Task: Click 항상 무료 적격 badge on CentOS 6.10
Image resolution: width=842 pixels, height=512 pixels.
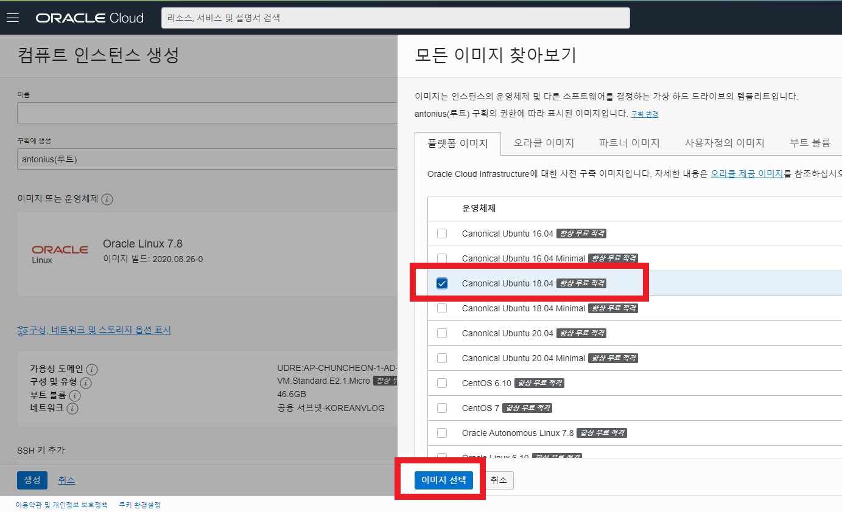Action: click(x=539, y=383)
